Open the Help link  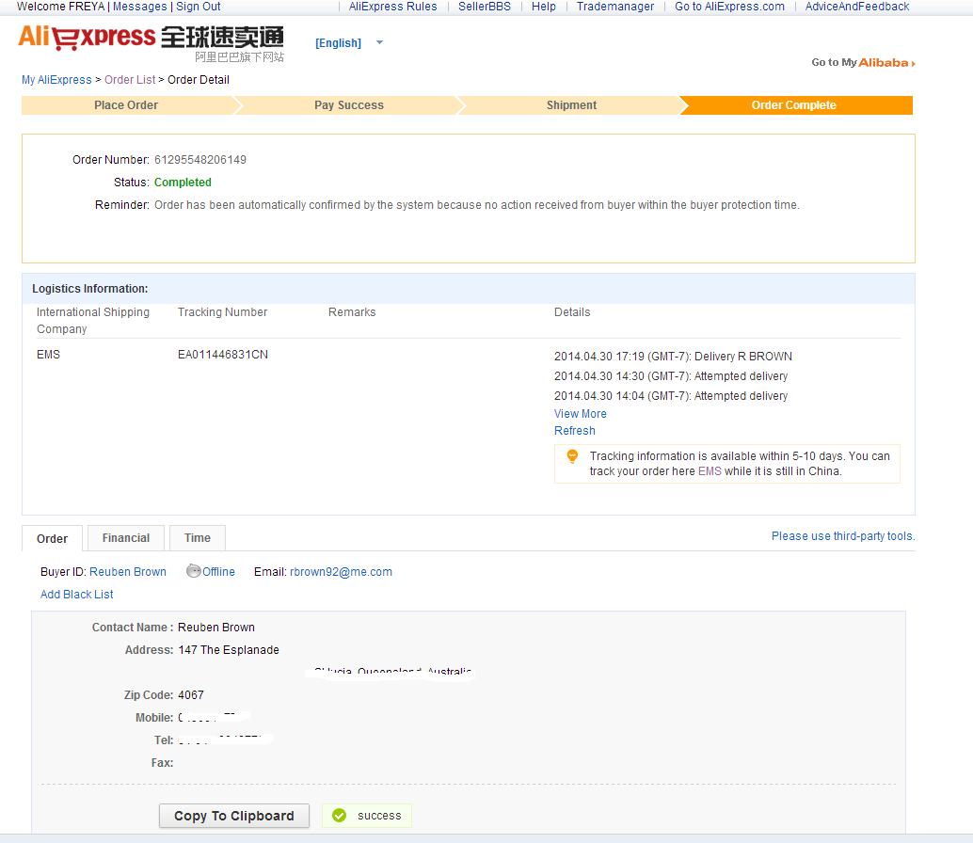(544, 7)
